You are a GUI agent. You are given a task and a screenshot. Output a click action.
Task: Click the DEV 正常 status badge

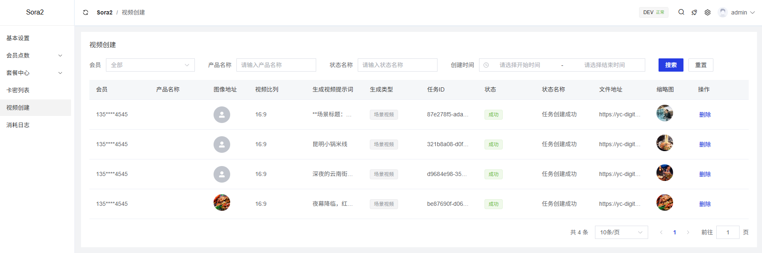point(653,12)
